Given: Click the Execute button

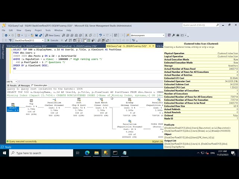Looking at the screenshot, I should coord(53,40).
